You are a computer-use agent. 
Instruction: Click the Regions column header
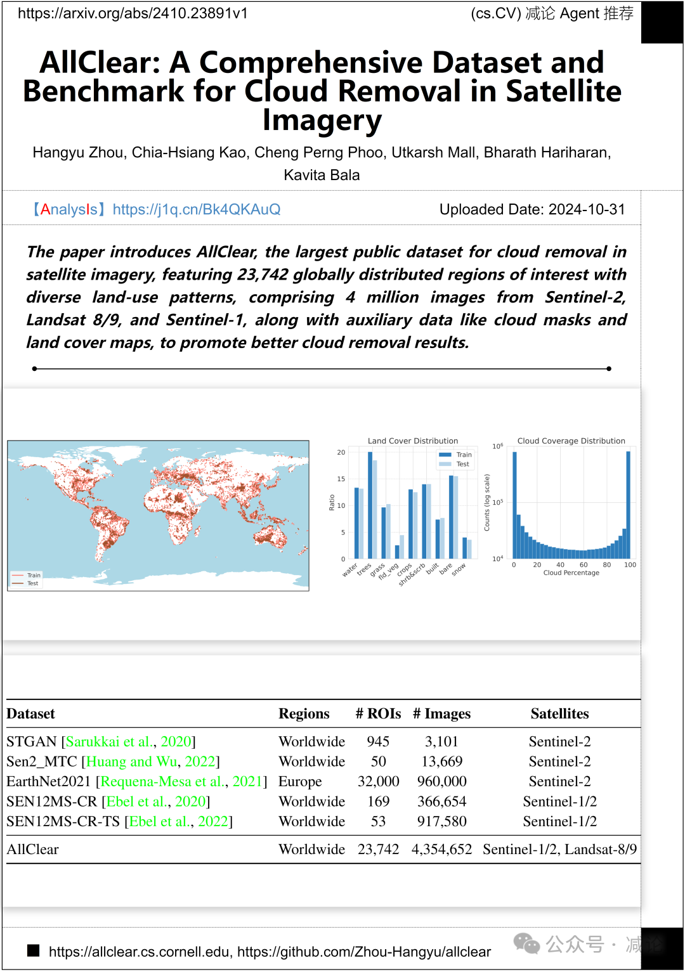pos(304,714)
